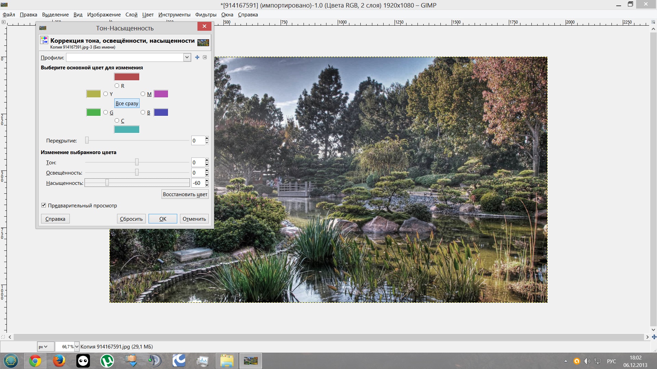Click the volume icon in system tray
Viewport: 657px width, 369px height.
click(587, 361)
